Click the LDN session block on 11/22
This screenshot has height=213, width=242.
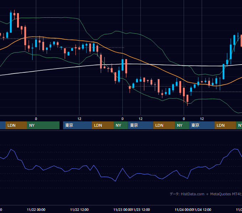point(103,125)
